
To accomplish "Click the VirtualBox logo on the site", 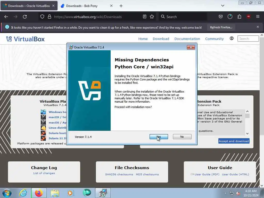I will 25,39.
